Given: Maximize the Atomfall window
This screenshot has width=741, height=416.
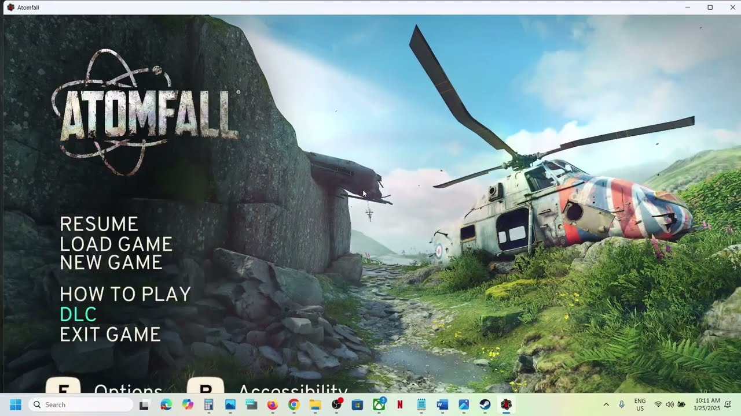Looking at the screenshot, I should 710,7.
